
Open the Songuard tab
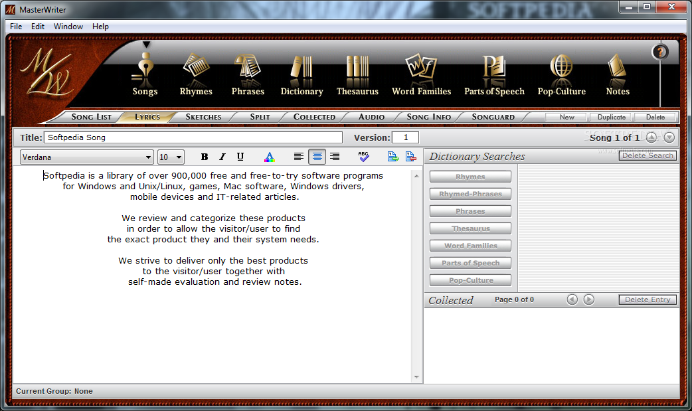click(x=493, y=117)
